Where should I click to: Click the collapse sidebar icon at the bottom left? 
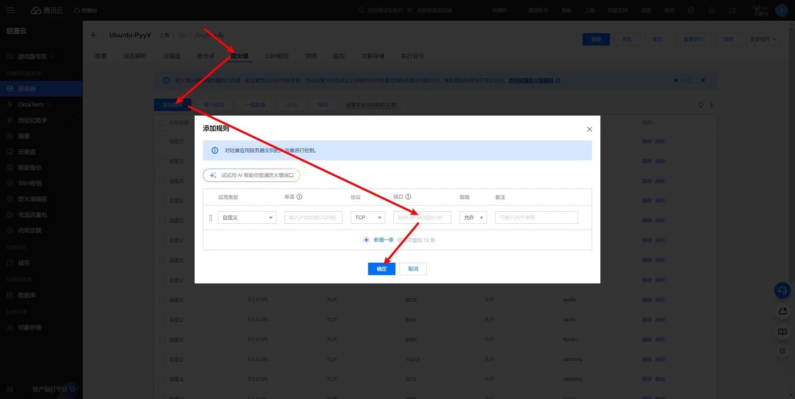tap(10, 389)
